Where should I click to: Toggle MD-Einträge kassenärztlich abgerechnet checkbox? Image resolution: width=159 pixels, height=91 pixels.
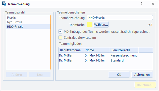(x=60, y=31)
